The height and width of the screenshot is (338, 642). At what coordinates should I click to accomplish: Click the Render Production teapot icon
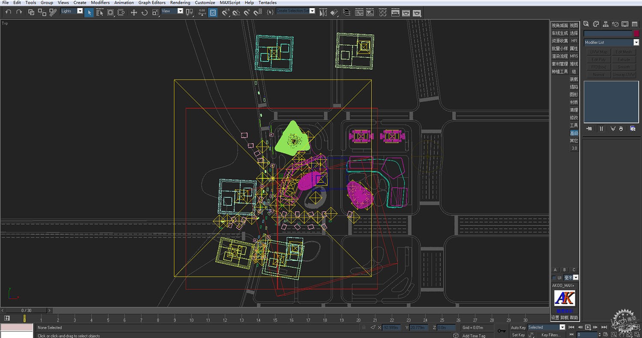(417, 12)
